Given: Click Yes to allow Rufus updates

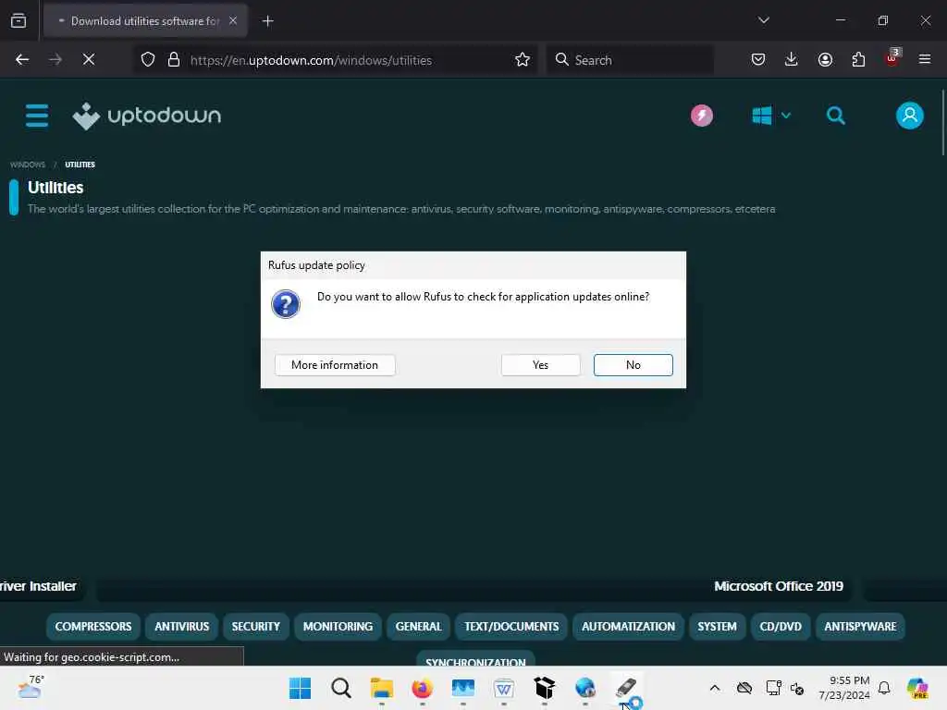Looking at the screenshot, I should click(540, 364).
